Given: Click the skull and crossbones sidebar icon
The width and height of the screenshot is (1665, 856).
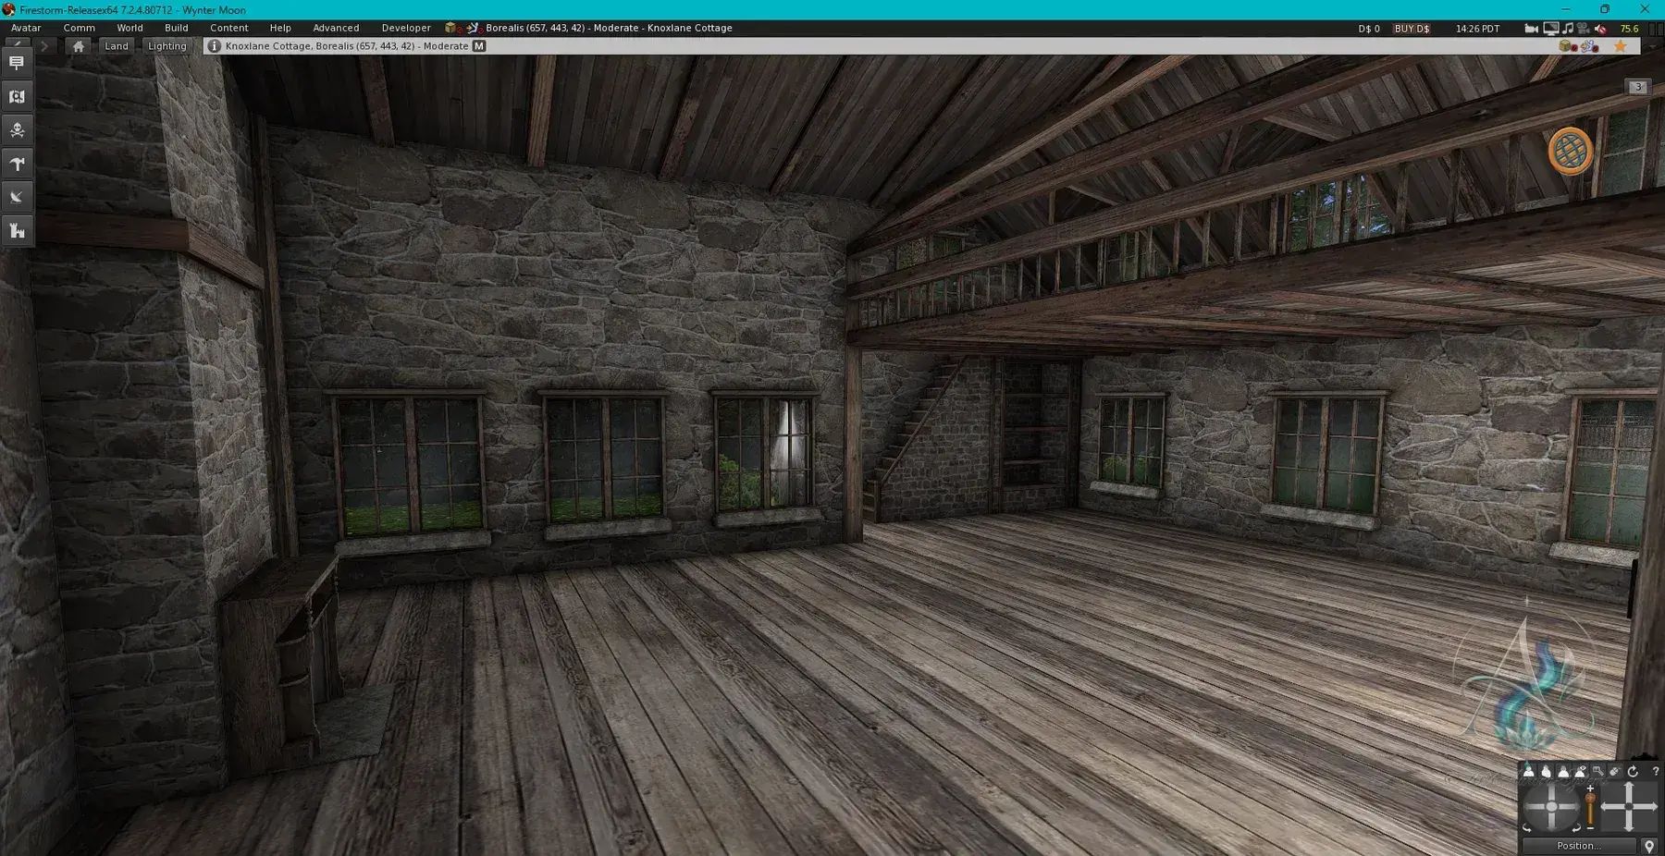Looking at the screenshot, I should click(x=17, y=130).
